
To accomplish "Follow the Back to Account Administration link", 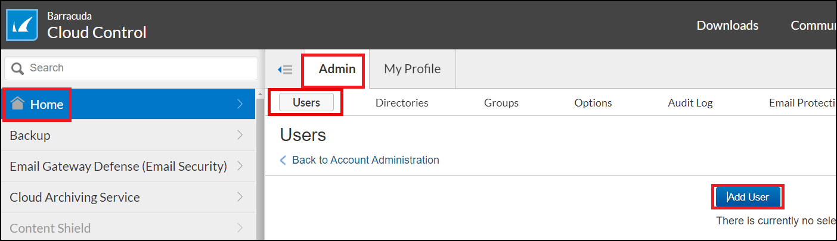I will pyautogui.click(x=365, y=160).
